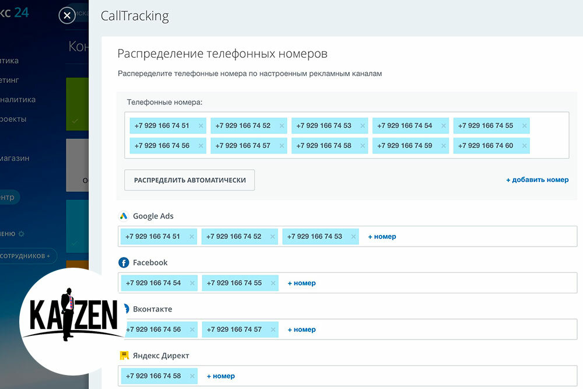The image size is (583, 389).
Task: Click the Яндекс Директ channel label
Action: (x=161, y=356)
